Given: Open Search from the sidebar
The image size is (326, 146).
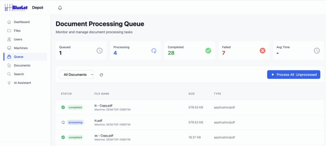Looking at the screenshot, I should 19,74.
